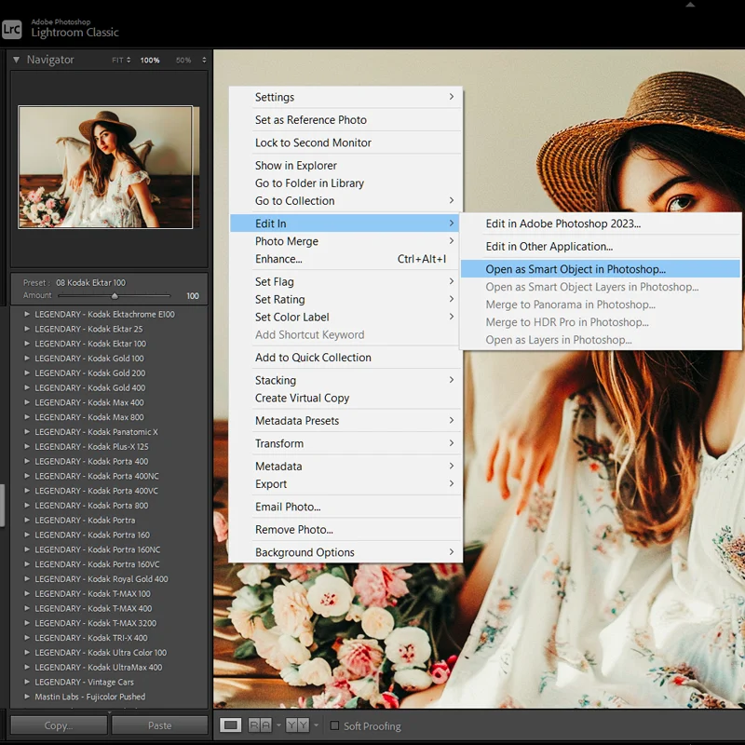
Task: Choose Lock to Second Monitor
Action: pyautogui.click(x=345, y=142)
